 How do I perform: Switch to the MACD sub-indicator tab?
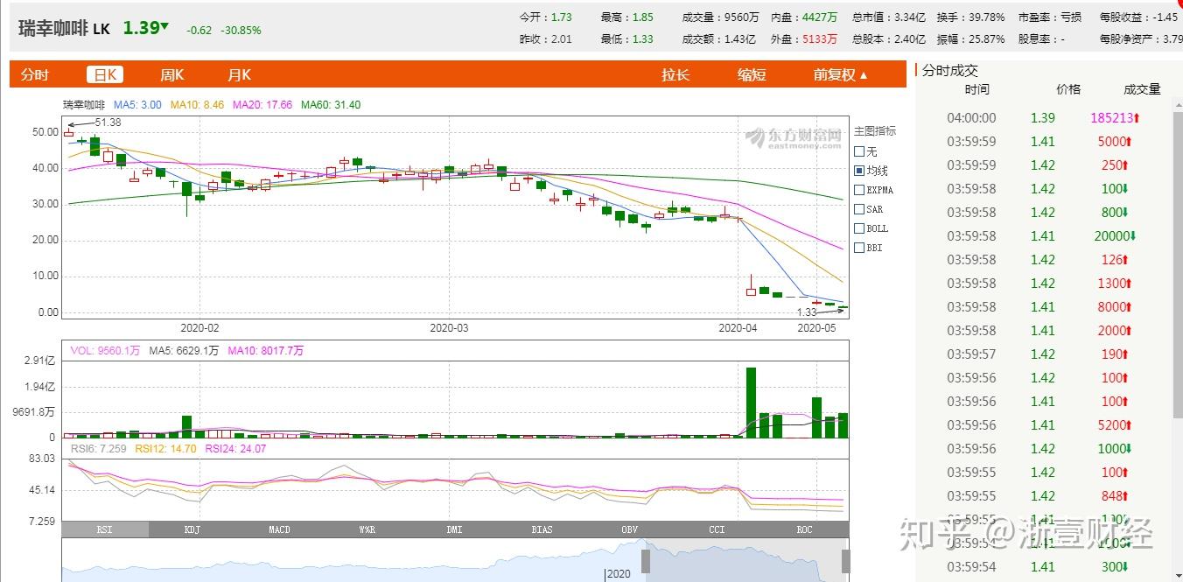pos(279,529)
